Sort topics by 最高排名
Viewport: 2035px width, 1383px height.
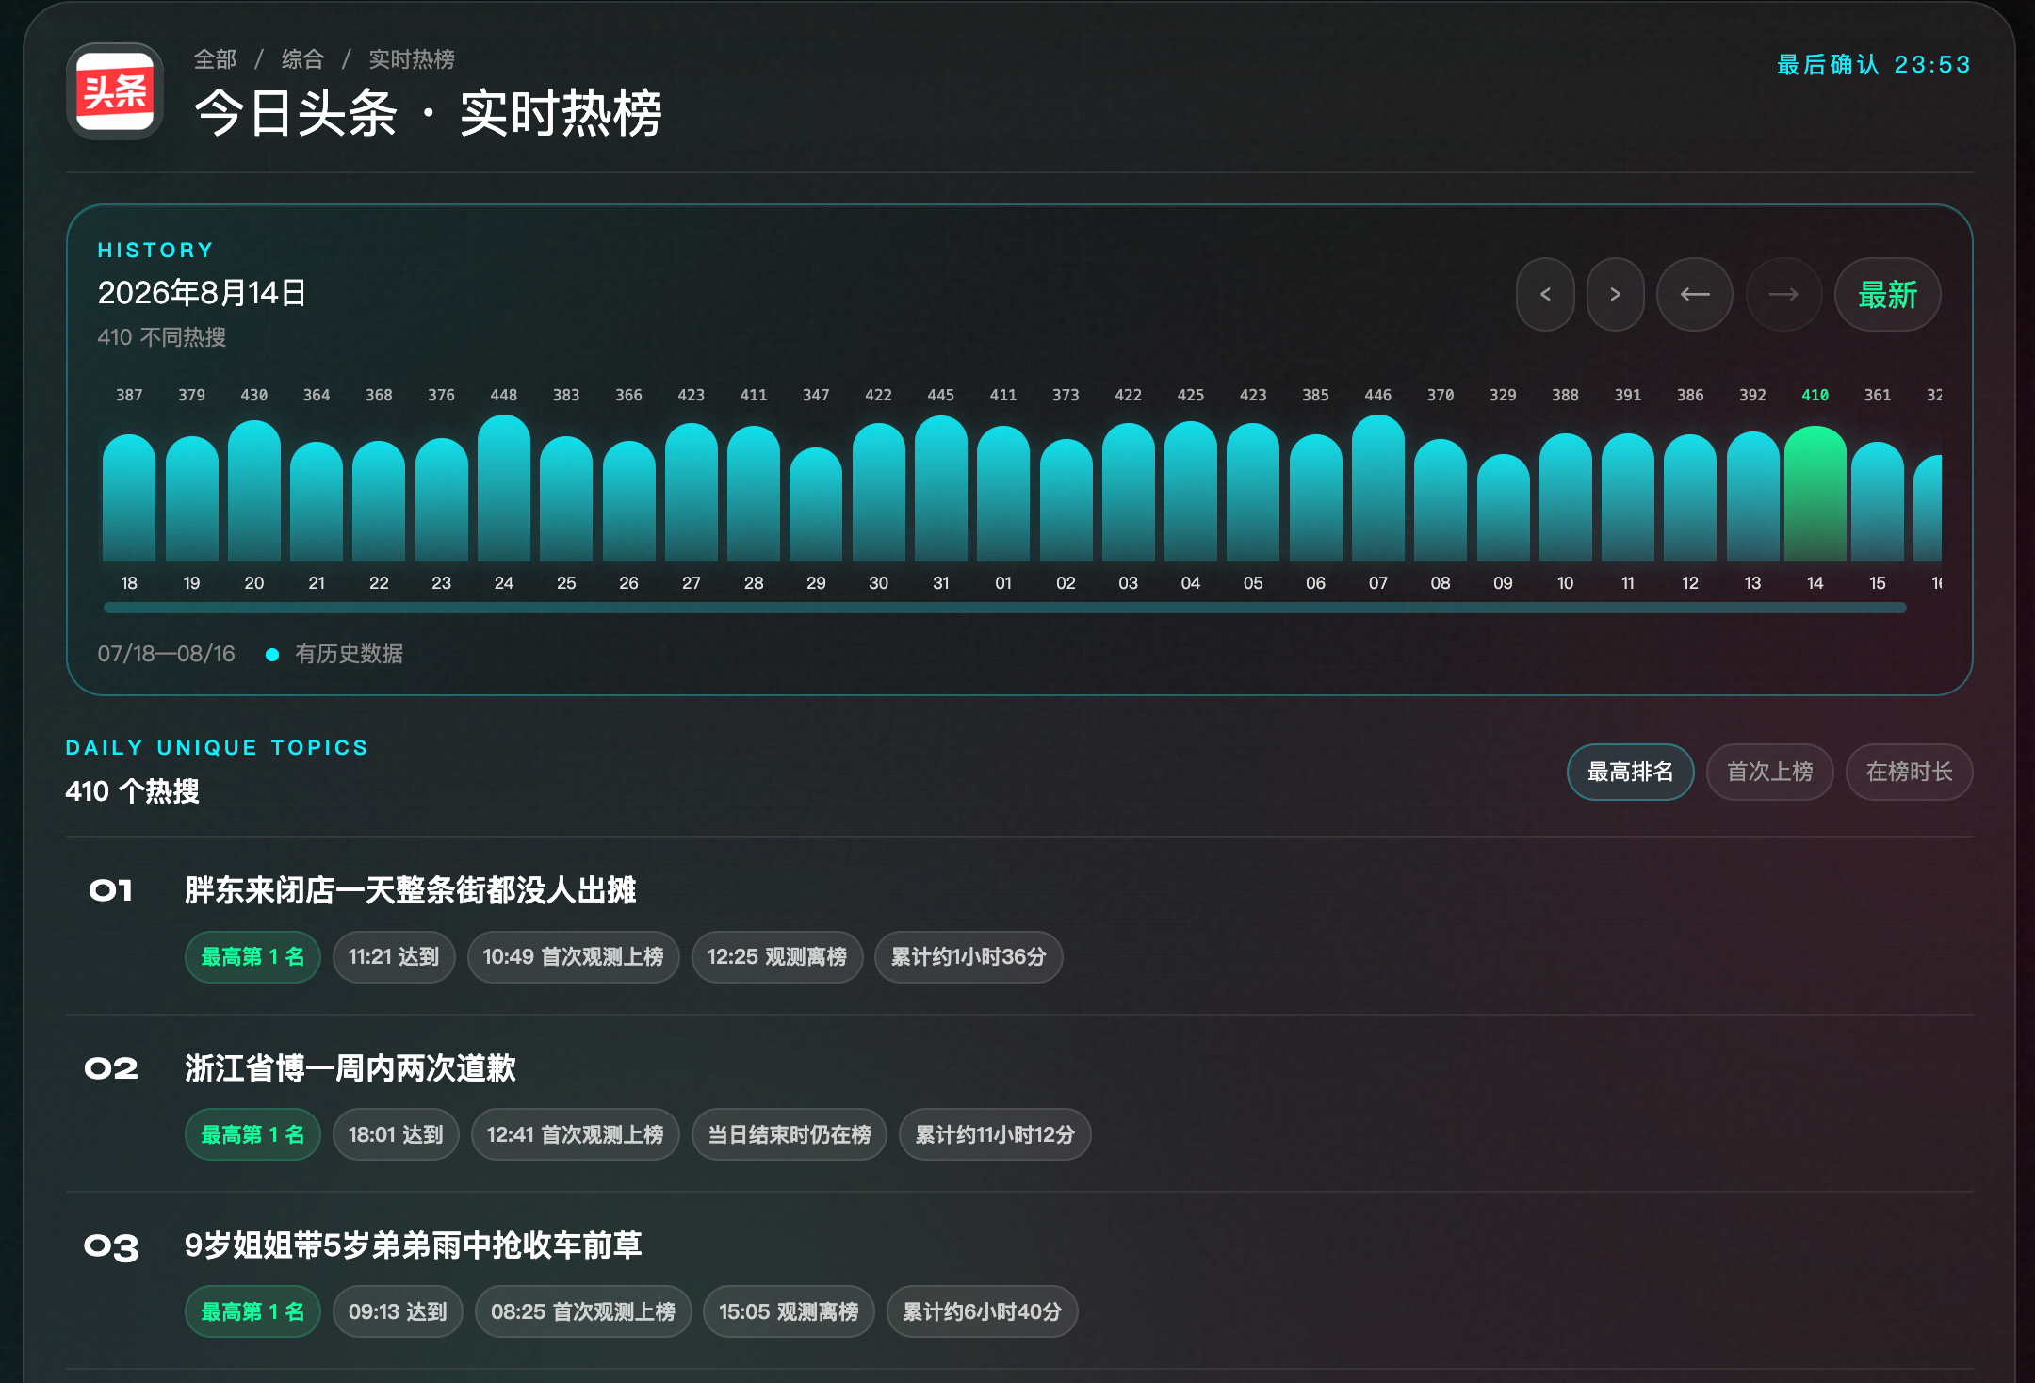1630,772
